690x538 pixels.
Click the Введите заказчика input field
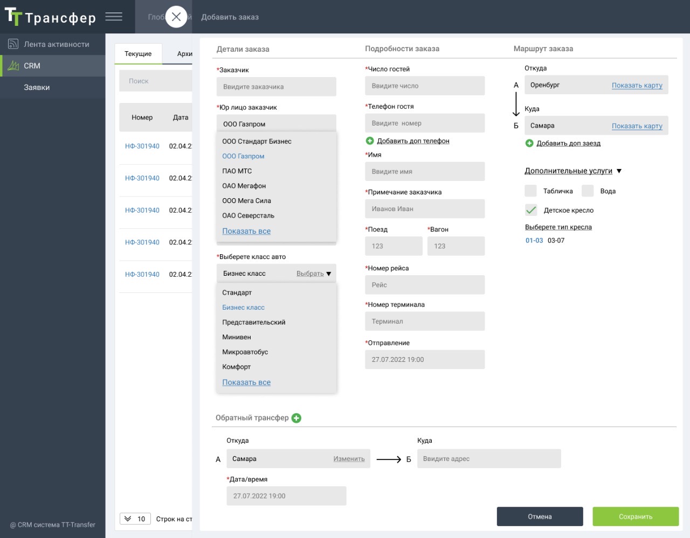(x=277, y=87)
